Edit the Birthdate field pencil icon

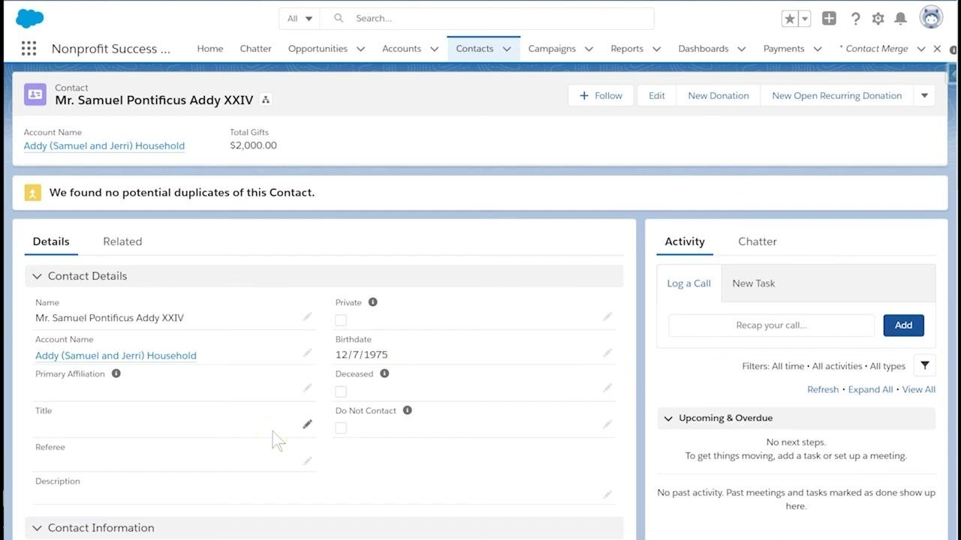[x=607, y=353]
